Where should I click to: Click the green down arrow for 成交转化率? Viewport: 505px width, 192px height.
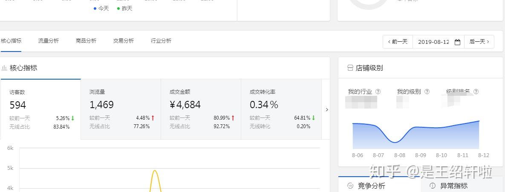[313, 118]
